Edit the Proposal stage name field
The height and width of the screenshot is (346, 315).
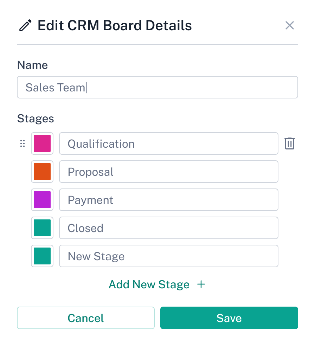click(x=169, y=172)
